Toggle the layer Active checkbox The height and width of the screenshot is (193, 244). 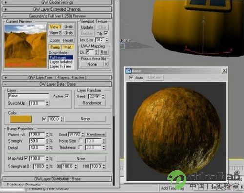[x=67, y=96]
